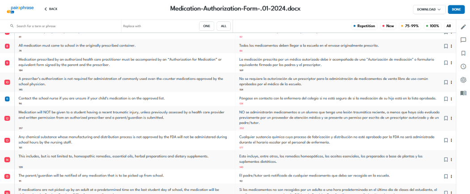Bookmark segment 13 about FDA approval

coord(446,140)
